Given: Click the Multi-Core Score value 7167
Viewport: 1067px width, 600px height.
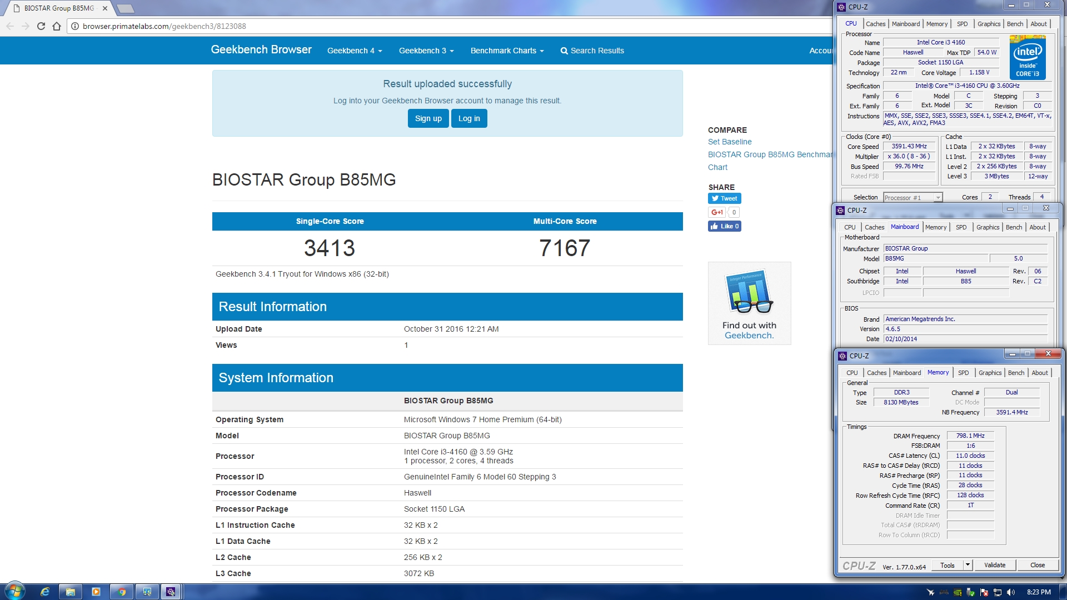Looking at the screenshot, I should tap(565, 248).
